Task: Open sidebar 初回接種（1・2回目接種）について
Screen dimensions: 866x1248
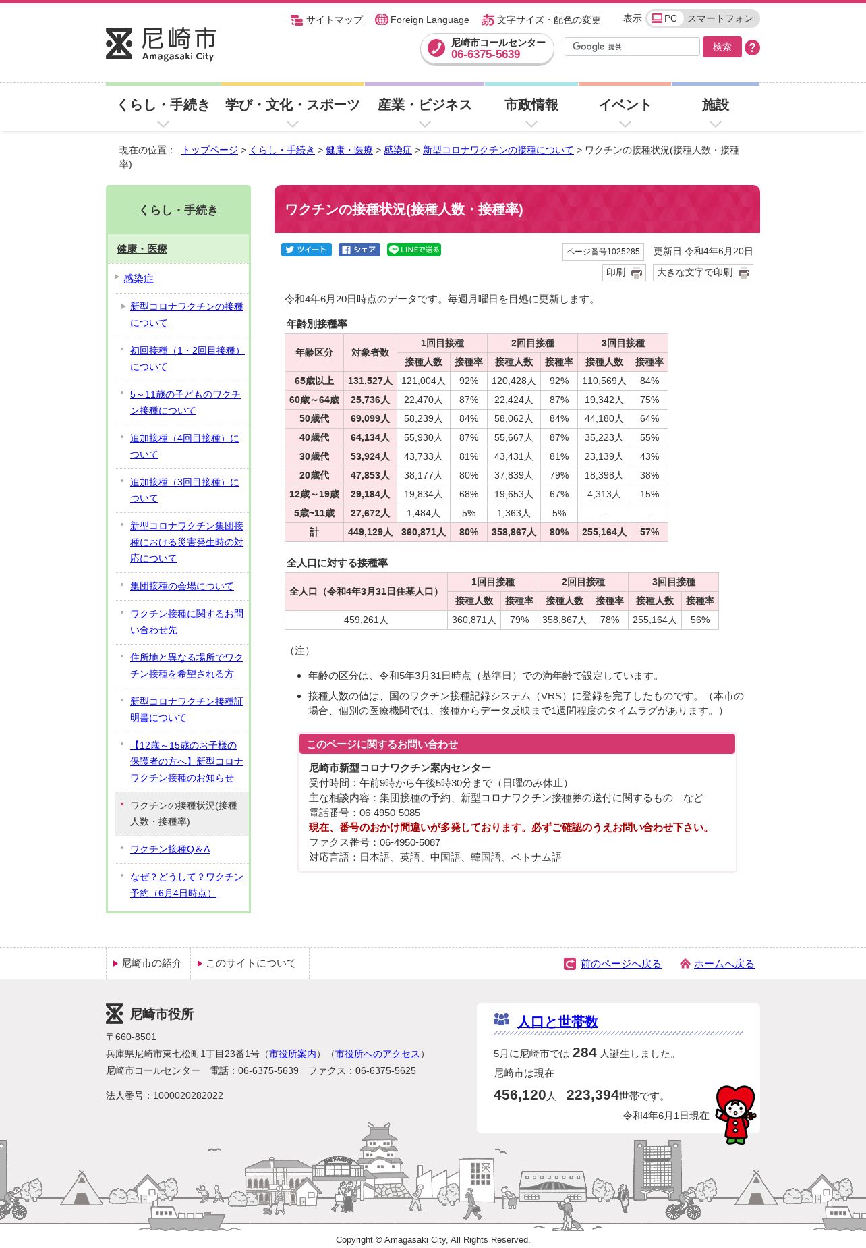Action: [187, 358]
